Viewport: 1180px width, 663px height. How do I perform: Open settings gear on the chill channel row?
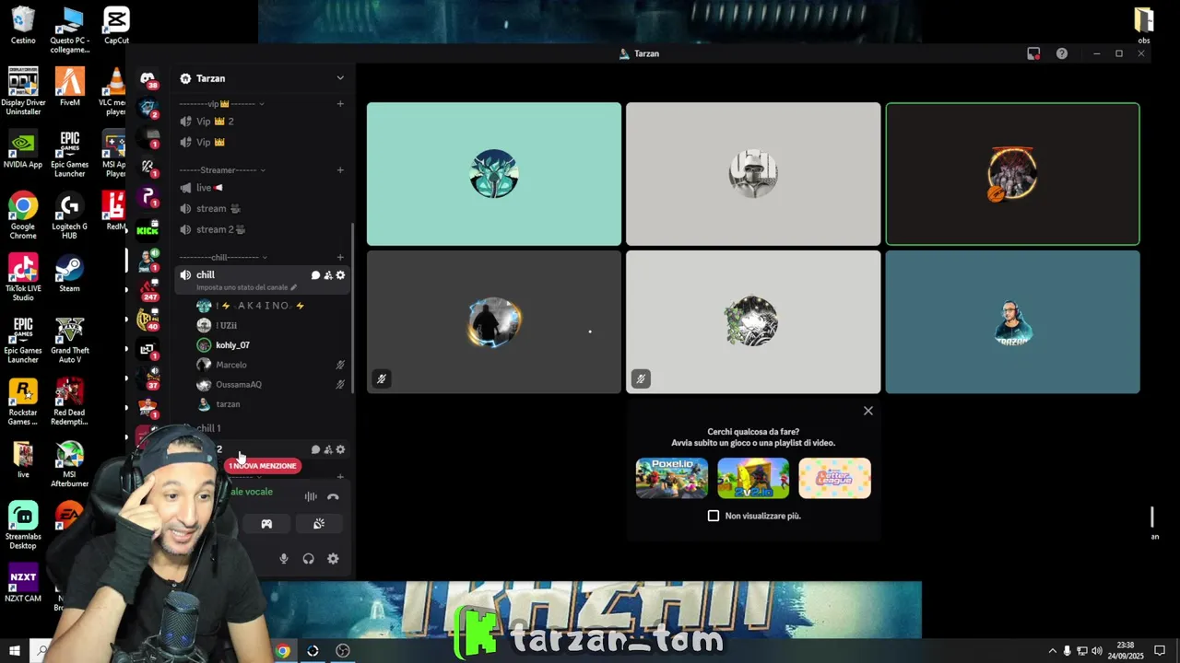click(x=340, y=275)
